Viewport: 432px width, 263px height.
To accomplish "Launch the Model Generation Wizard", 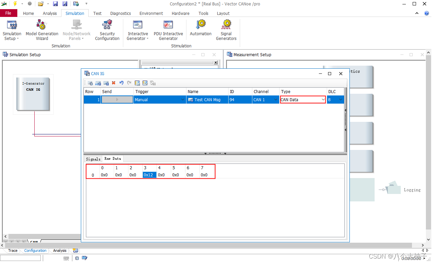I will [x=42, y=30].
